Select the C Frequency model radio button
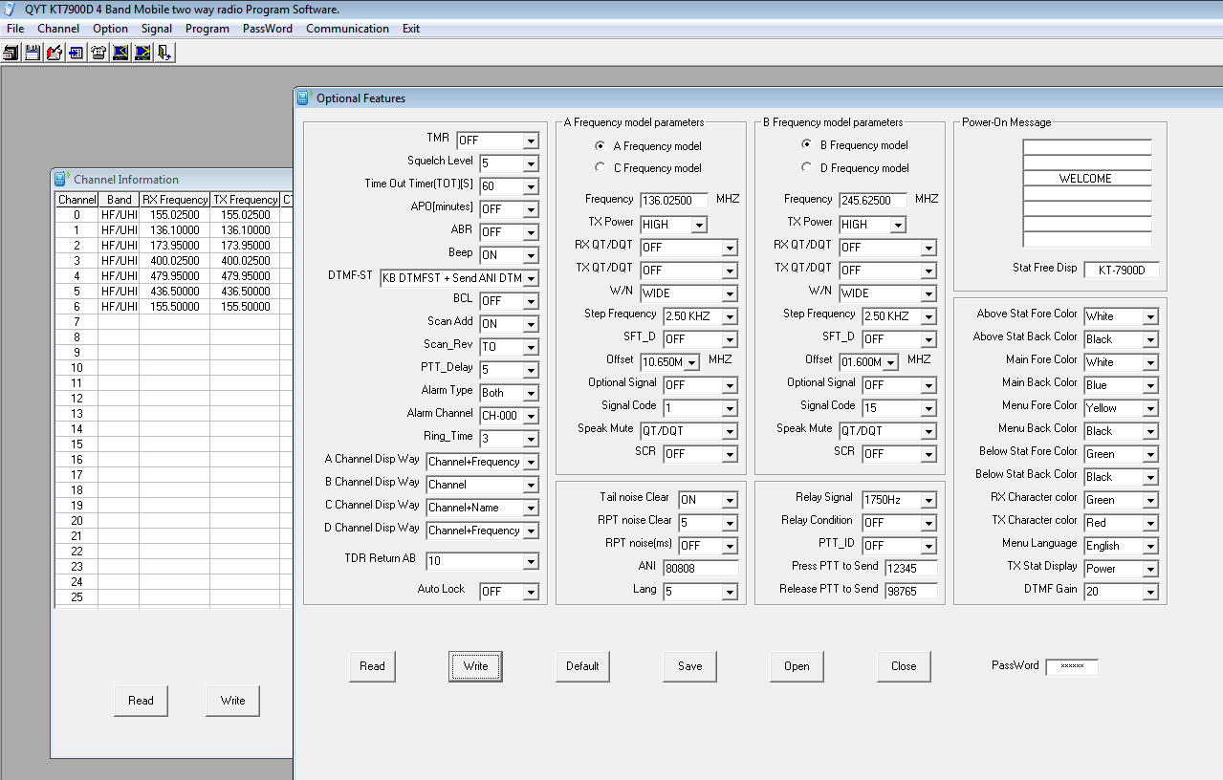The image size is (1223, 780). pos(600,167)
